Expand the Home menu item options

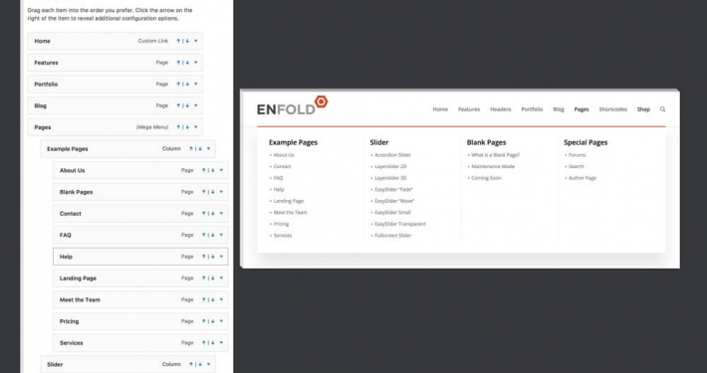click(196, 41)
